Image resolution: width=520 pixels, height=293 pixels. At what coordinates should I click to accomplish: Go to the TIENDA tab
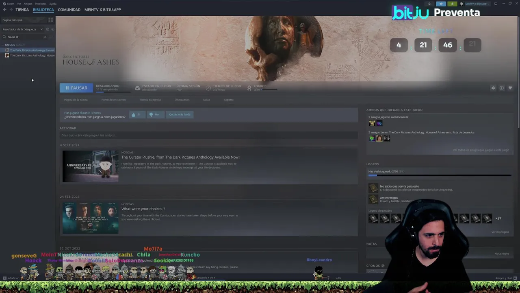point(22,9)
